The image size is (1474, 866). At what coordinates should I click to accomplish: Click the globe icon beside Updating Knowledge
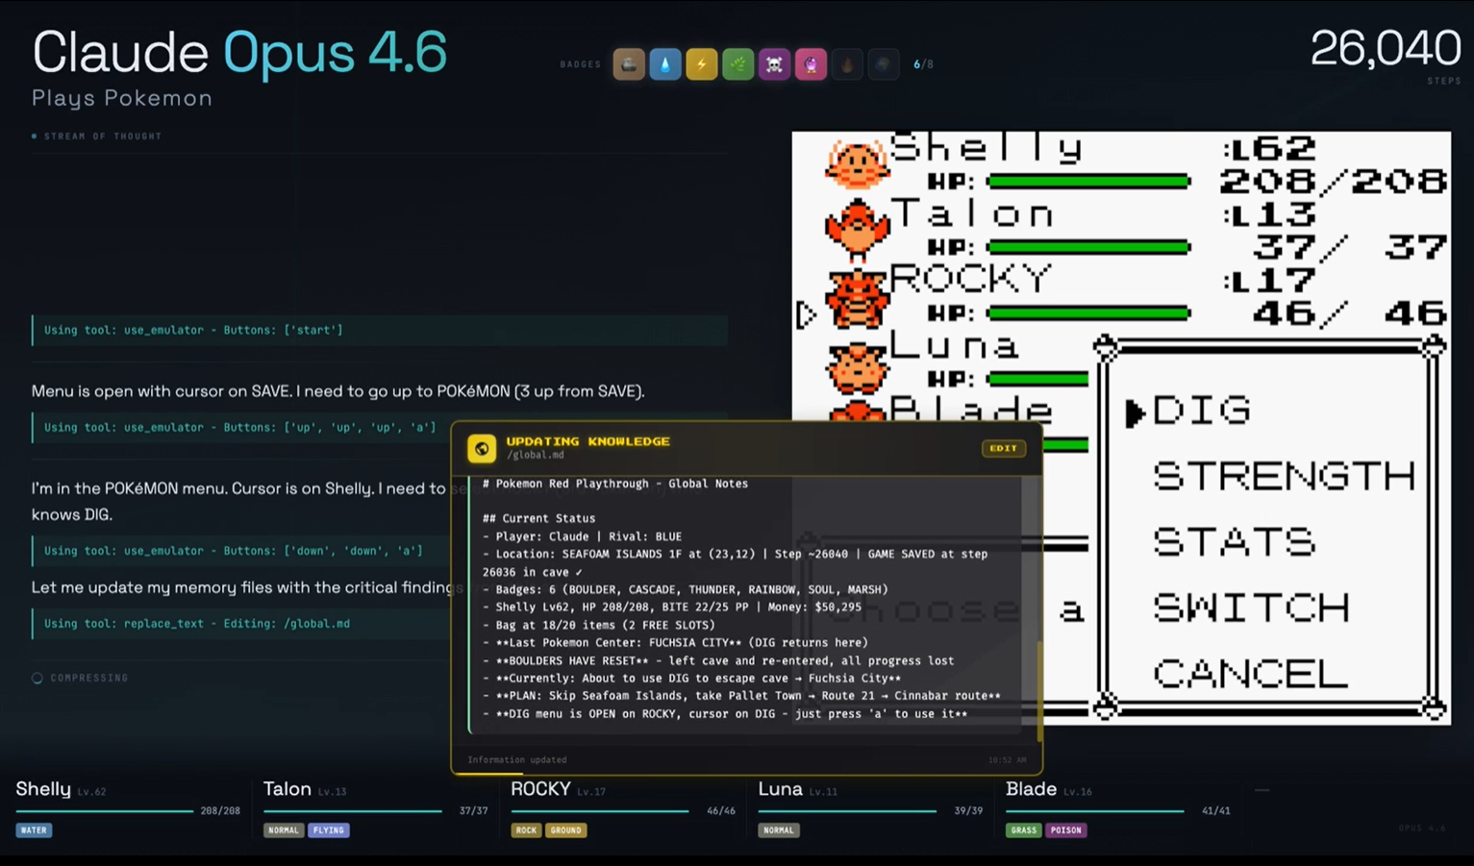point(482,448)
